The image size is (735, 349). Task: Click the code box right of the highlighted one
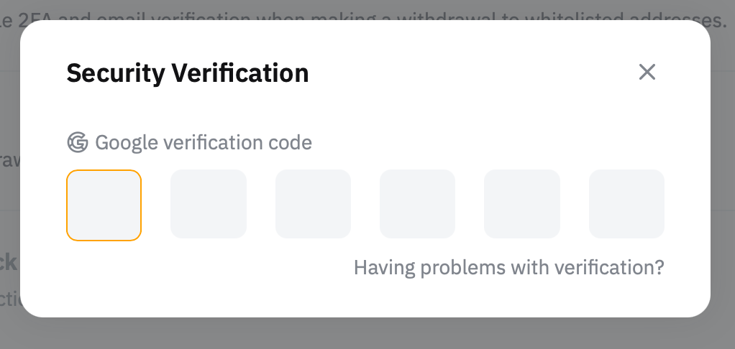pyautogui.click(x=209, y=205)
